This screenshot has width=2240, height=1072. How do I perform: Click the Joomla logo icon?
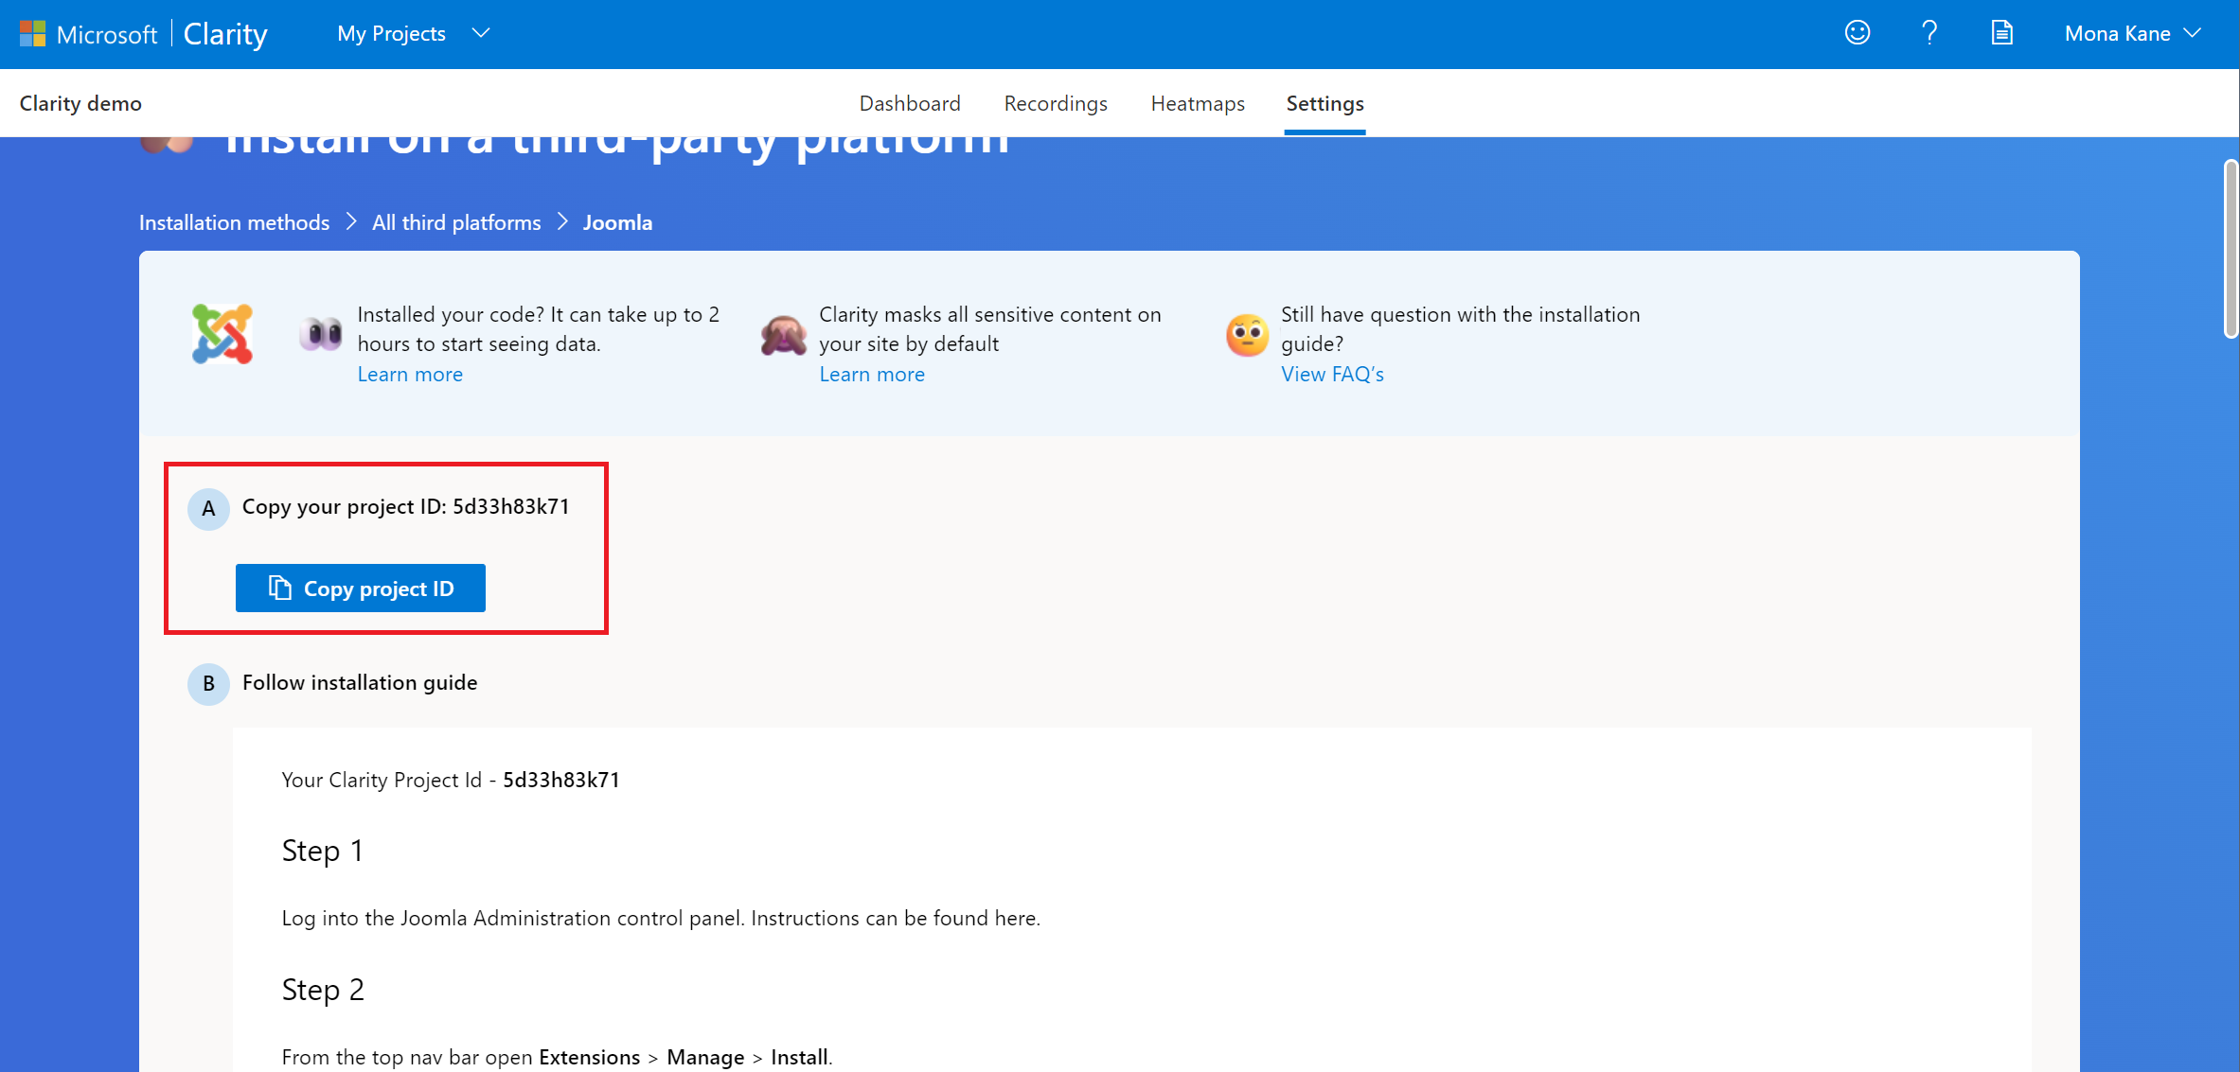click(222, 333)
